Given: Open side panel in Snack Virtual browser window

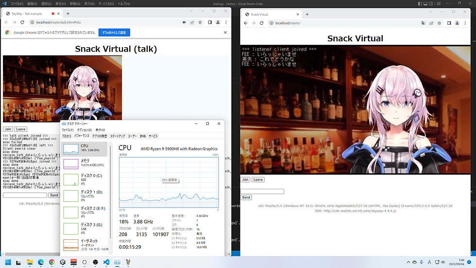Looking at the screenshot, I should point(449,23).
